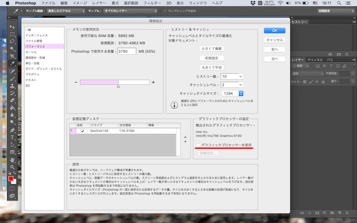Open the 初期設定 workspace dropdown
The height and width of the screenshot is (223, 357).
[x=336, y=11]
